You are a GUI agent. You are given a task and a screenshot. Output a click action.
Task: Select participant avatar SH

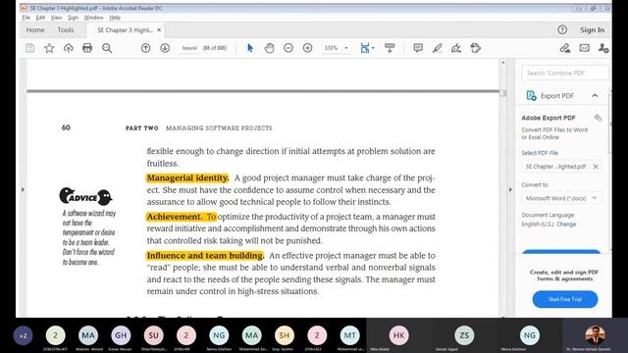(285, 335)
